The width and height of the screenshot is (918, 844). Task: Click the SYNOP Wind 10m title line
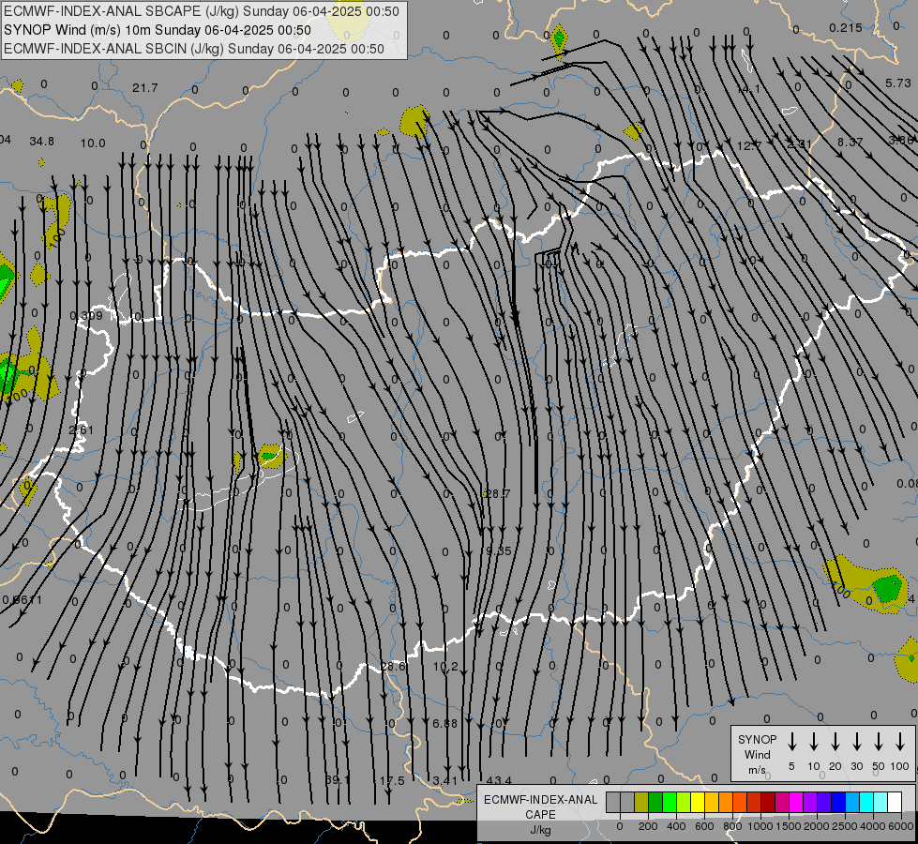(x=157, y=30)
